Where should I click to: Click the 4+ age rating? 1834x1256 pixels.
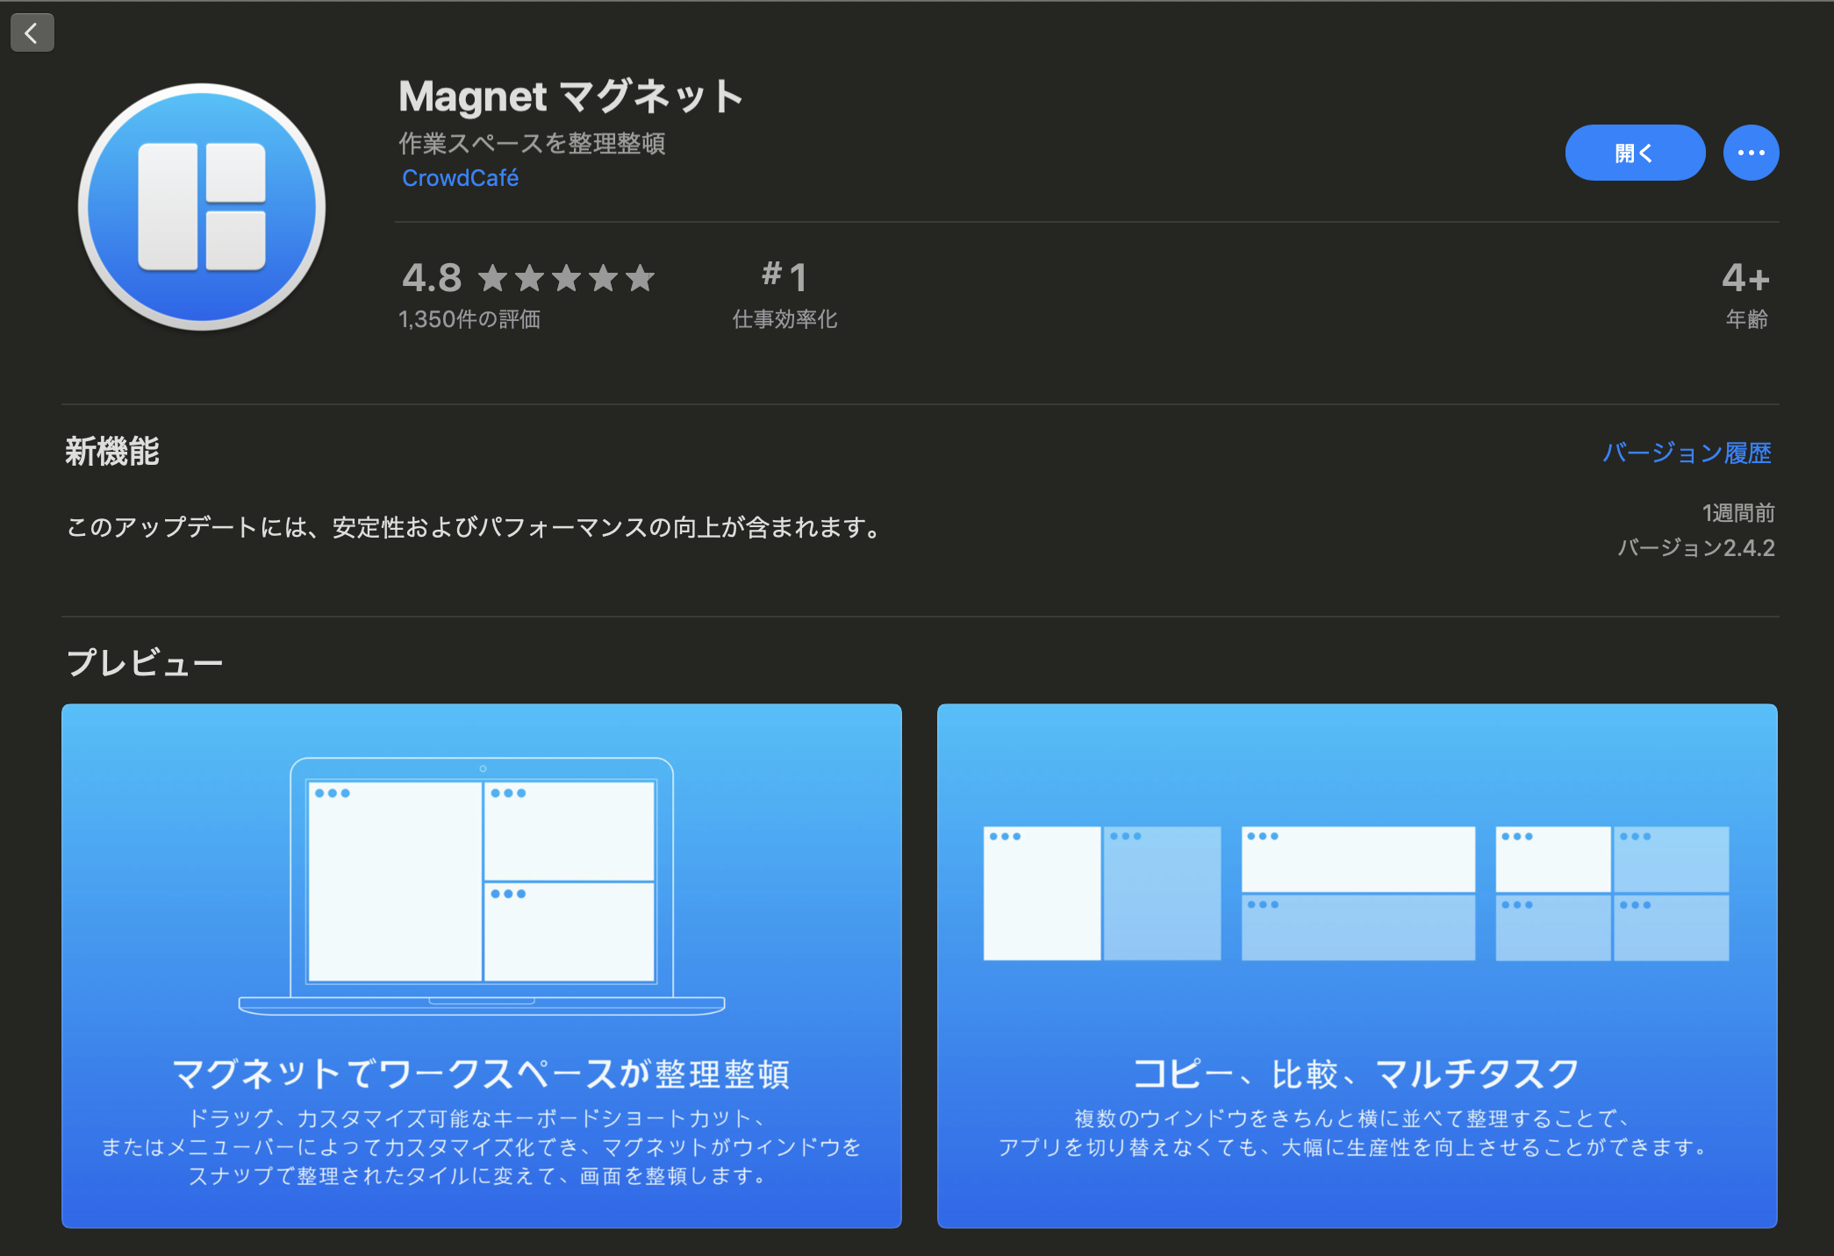pyautogui.click(x=1745, y=295)
